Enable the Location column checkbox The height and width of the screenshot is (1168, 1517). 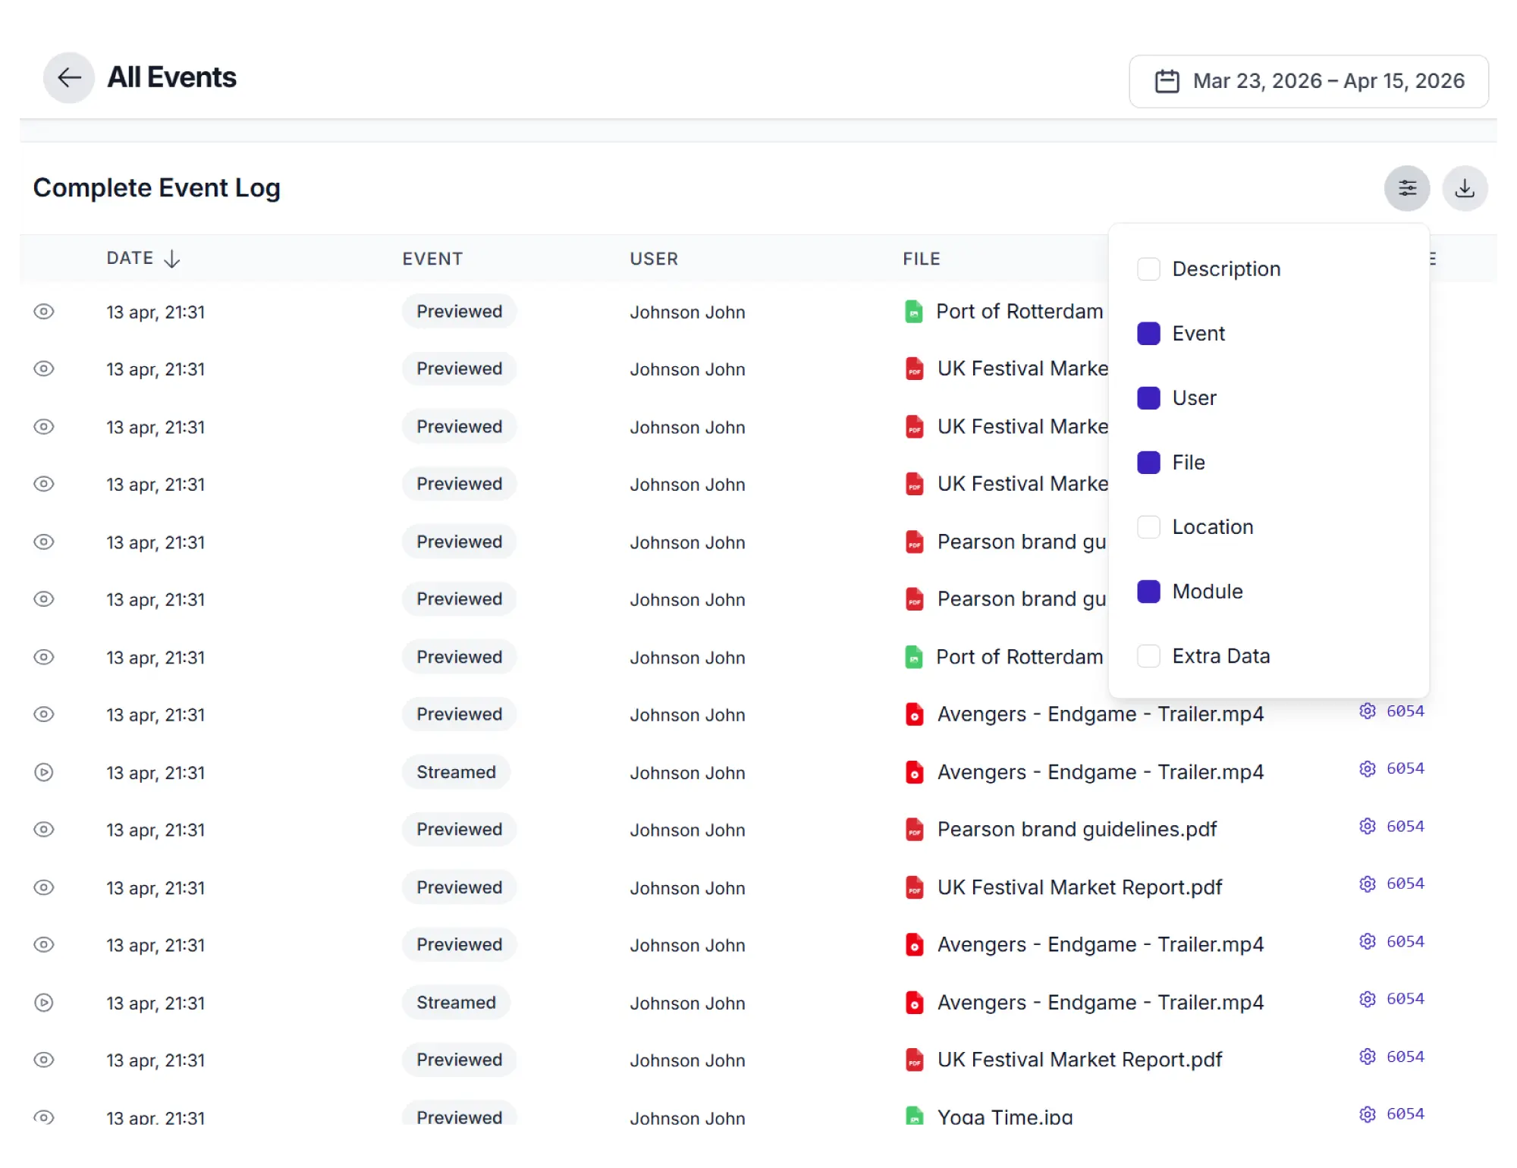tap(1148, 527)
